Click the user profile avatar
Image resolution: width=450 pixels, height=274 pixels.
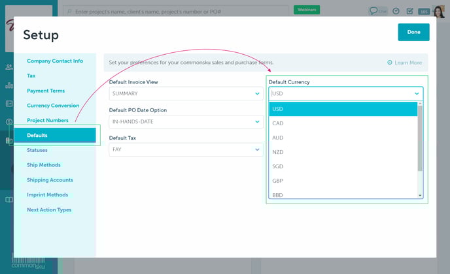click(x=439, y=11)
